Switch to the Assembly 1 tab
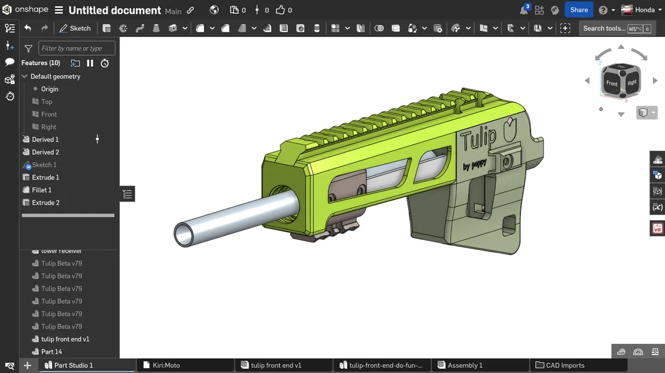Viewport: 665px width, 373px height. pyautogui.click(x=481, y=365)
